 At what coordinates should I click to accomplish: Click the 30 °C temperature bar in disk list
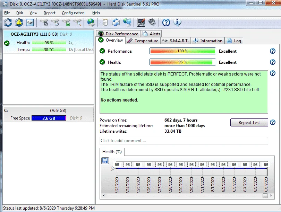pyautogui.click(x=49, y=50)
